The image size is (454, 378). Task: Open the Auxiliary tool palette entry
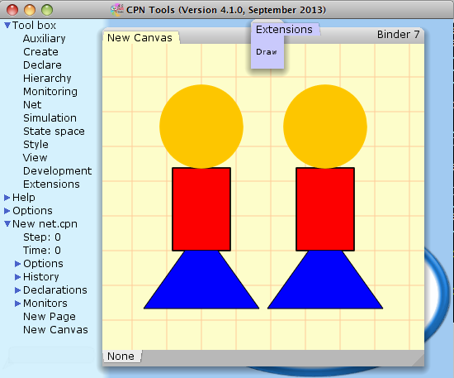click(45, 39)
